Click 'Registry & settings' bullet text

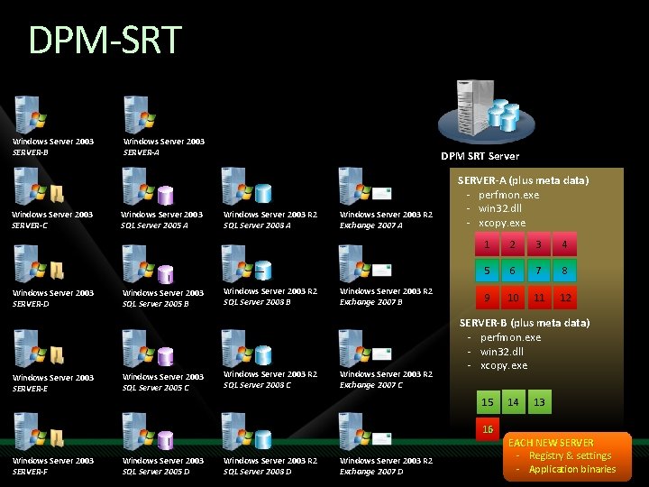pyautogui.click(x=570, y=455)
